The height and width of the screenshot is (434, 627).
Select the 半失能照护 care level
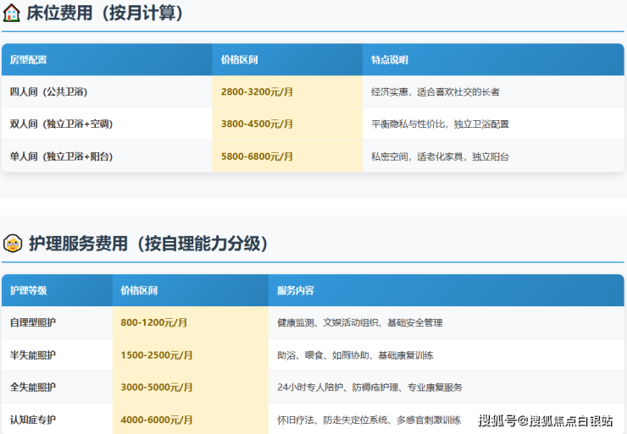(33, 354)
